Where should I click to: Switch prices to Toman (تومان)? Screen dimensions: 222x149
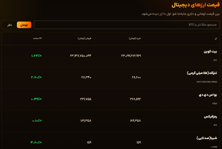[x=24, y=25]
